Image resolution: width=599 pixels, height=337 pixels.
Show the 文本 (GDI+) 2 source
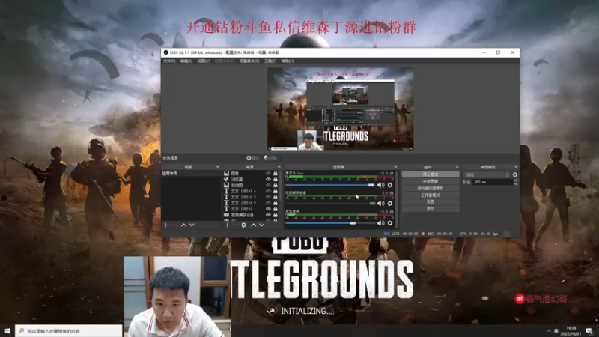click(268, 203)
